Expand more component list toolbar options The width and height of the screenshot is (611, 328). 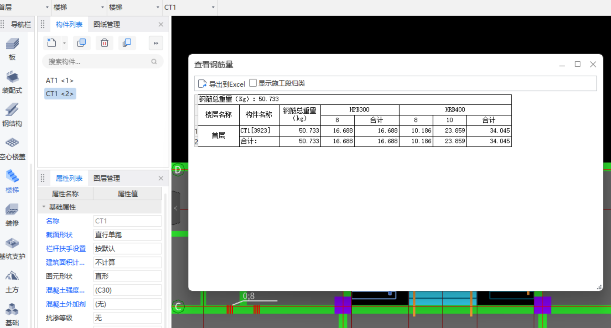pos(156,43)
